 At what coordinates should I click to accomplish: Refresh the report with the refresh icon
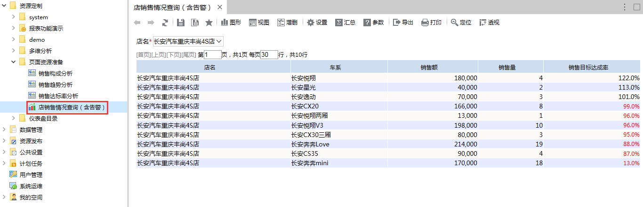(165, 23)
